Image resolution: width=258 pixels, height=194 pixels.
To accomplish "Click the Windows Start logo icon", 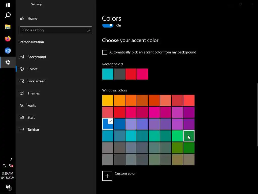I will pos(8,5).
